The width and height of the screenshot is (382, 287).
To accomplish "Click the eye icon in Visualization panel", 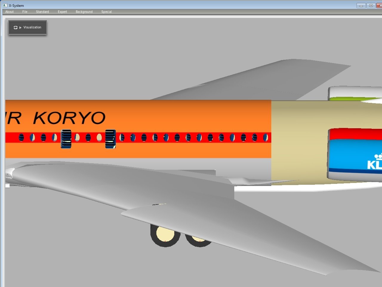I will tap(16, 28).
